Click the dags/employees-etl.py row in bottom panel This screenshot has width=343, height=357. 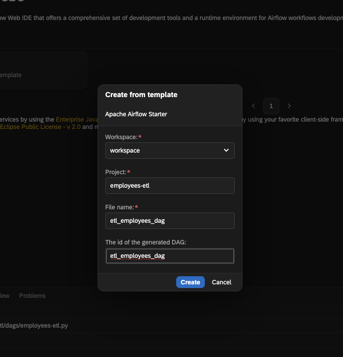tap(34, 325)
